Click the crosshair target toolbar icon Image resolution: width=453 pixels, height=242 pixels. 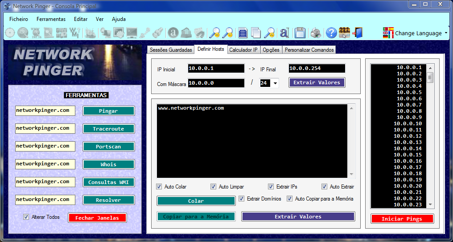click(10, 33)
